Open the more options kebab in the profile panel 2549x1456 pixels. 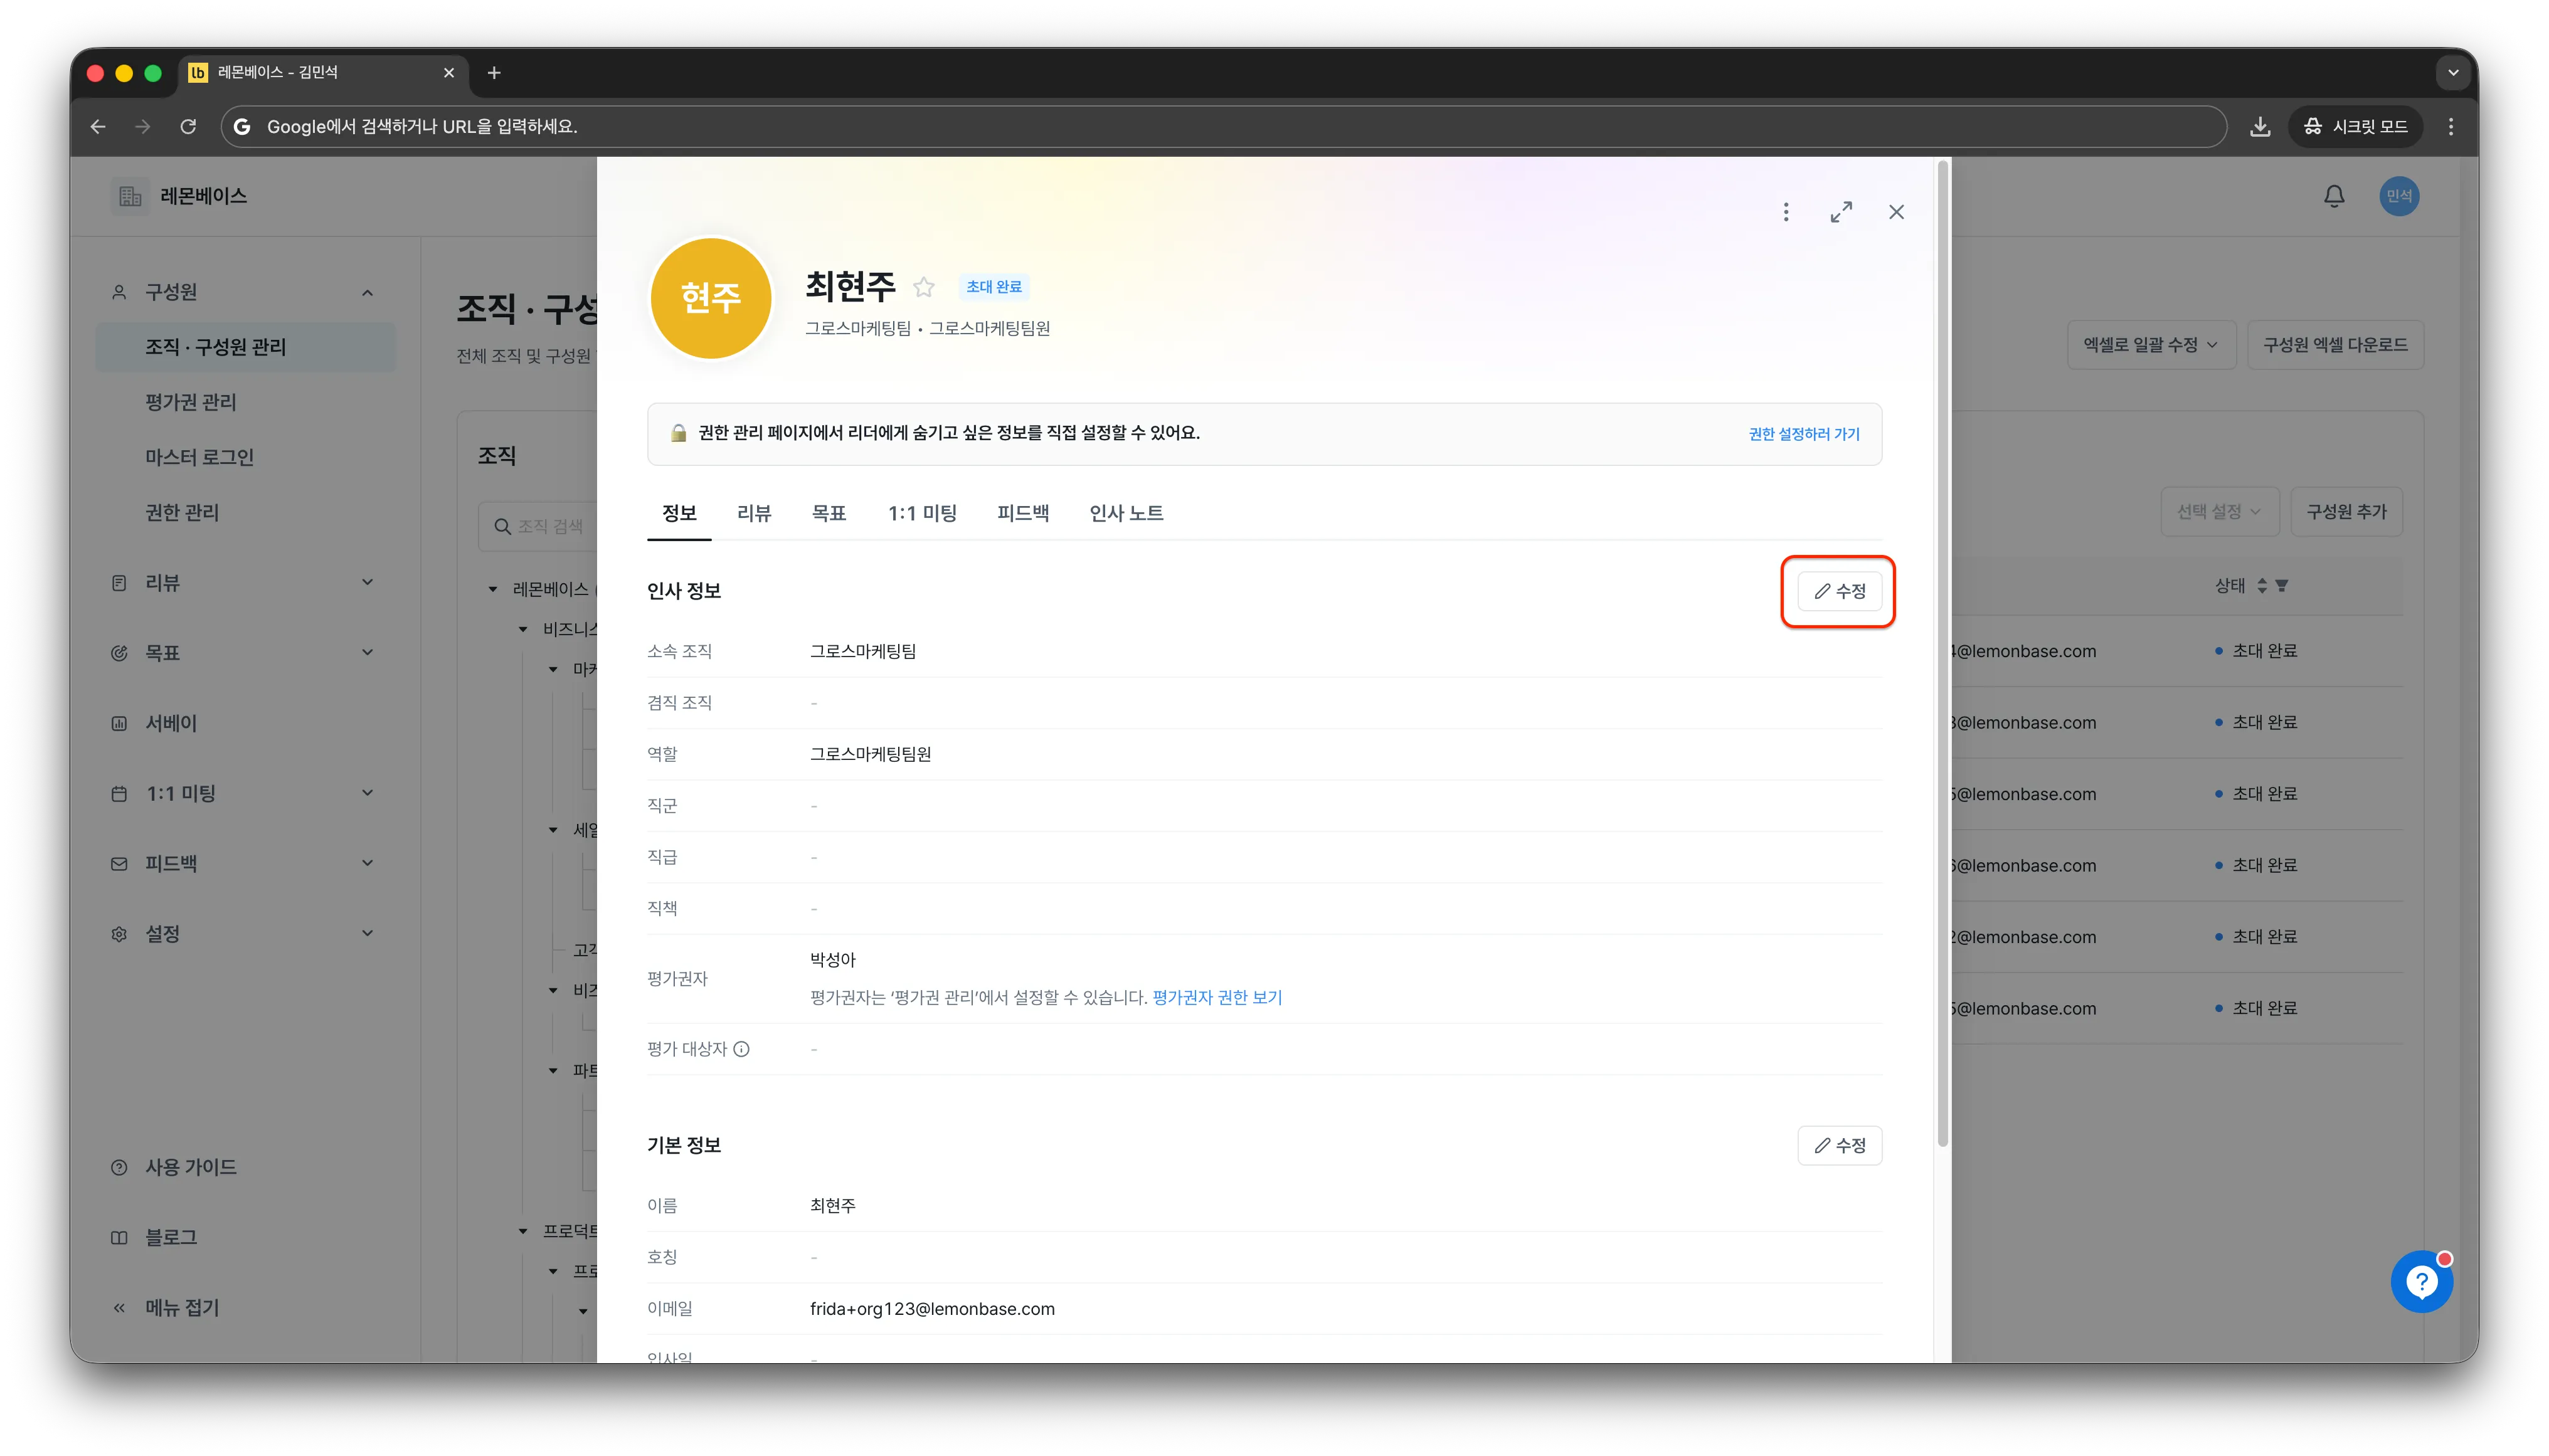pyautogui.click(x=1785, y=212)
